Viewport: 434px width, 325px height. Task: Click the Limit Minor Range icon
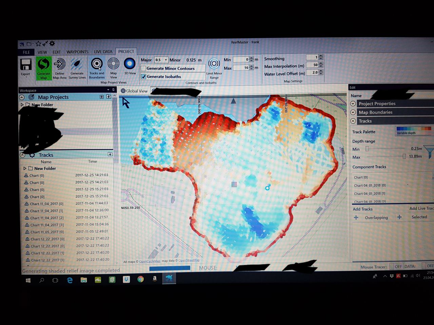click(x=214, y=64)
